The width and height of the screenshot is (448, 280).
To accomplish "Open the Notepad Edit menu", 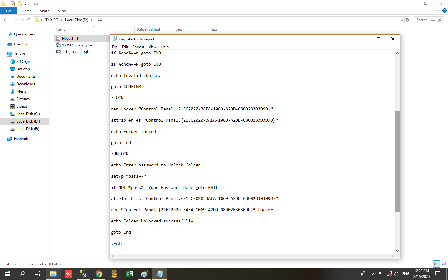I will (125, 47).
